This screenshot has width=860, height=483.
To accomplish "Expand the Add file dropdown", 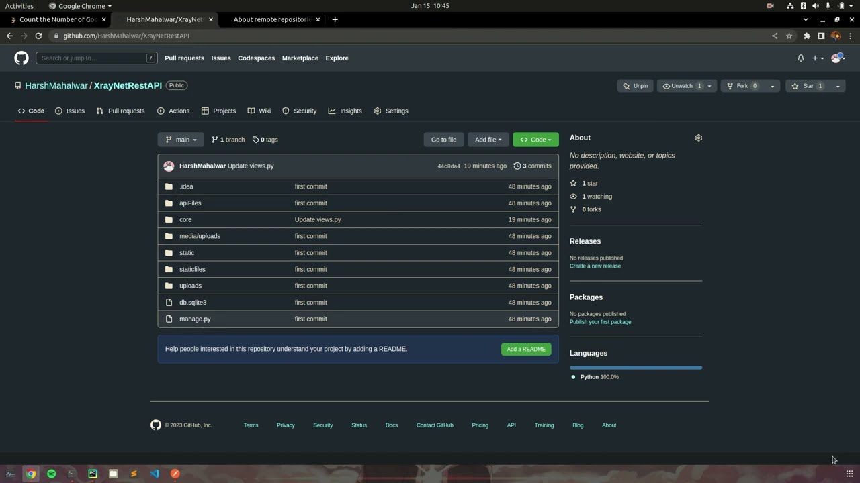I will coord(488,140).
